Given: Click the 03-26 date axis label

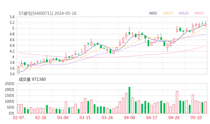Looking at the screenshot, I should (107, 118).
